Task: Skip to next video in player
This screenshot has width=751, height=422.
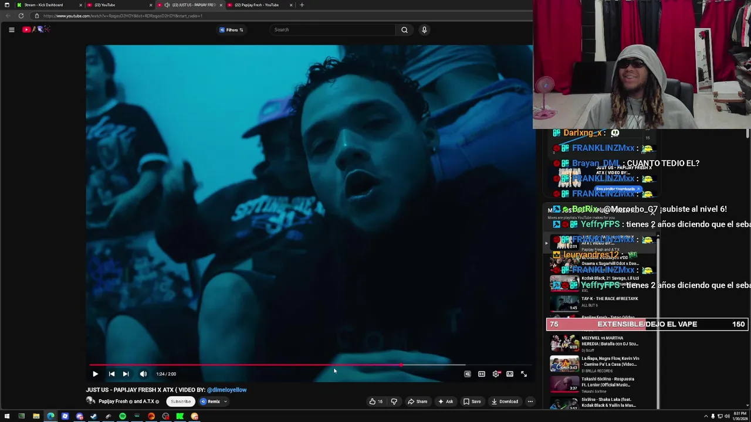Action: 126,374
